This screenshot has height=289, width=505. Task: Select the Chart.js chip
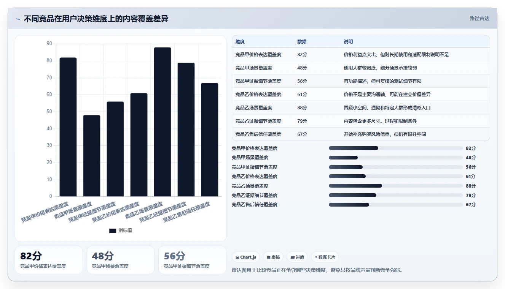[246, 257]
